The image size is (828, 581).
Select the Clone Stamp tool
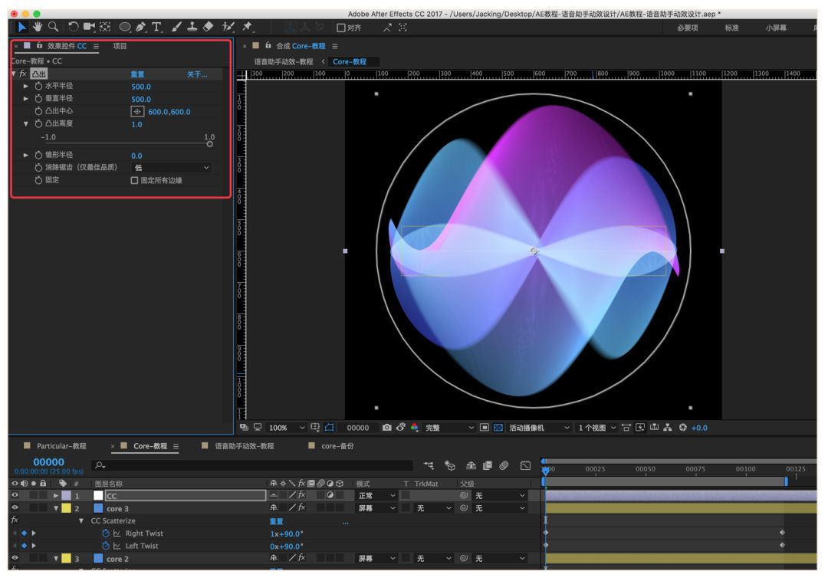click(x=192, y=26)
